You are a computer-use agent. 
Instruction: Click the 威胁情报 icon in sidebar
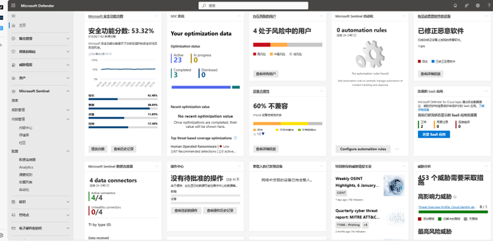click(14, 65)
